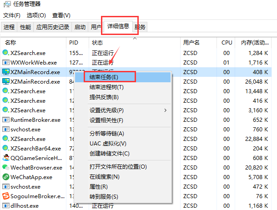Select 提供反馈(B) menu entry

123,97
